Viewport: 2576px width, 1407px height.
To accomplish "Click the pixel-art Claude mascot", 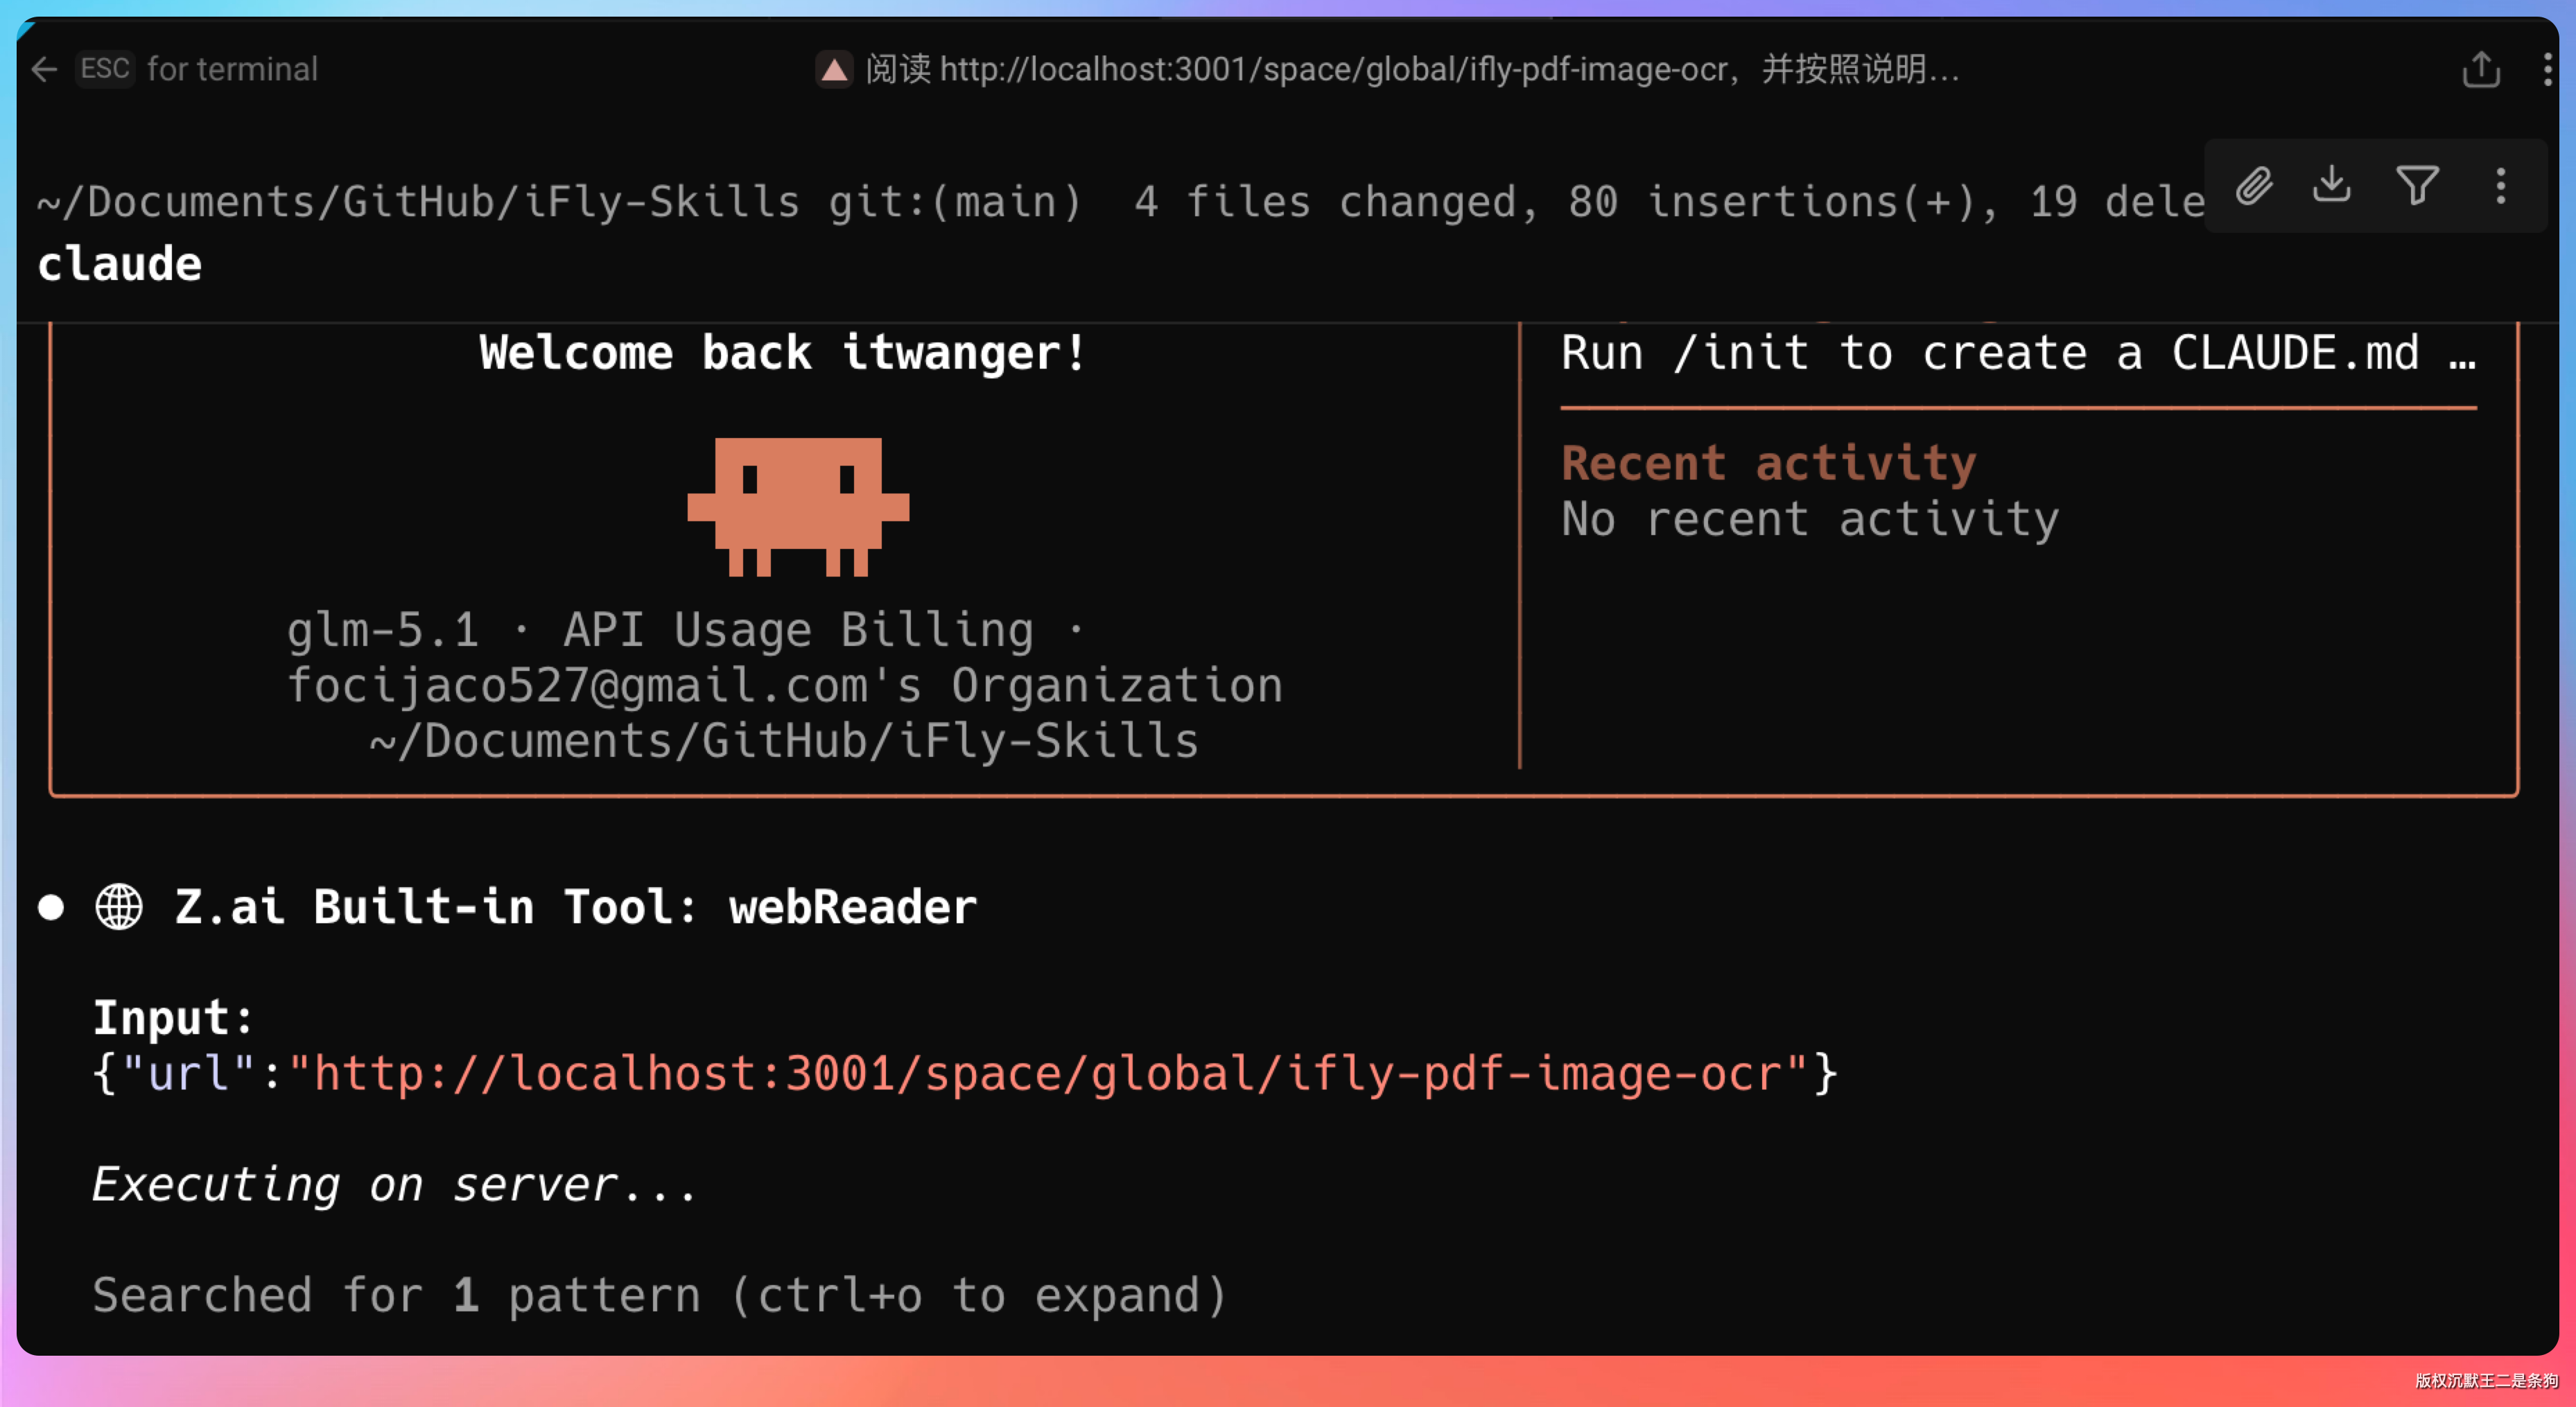I will point(797,505).
